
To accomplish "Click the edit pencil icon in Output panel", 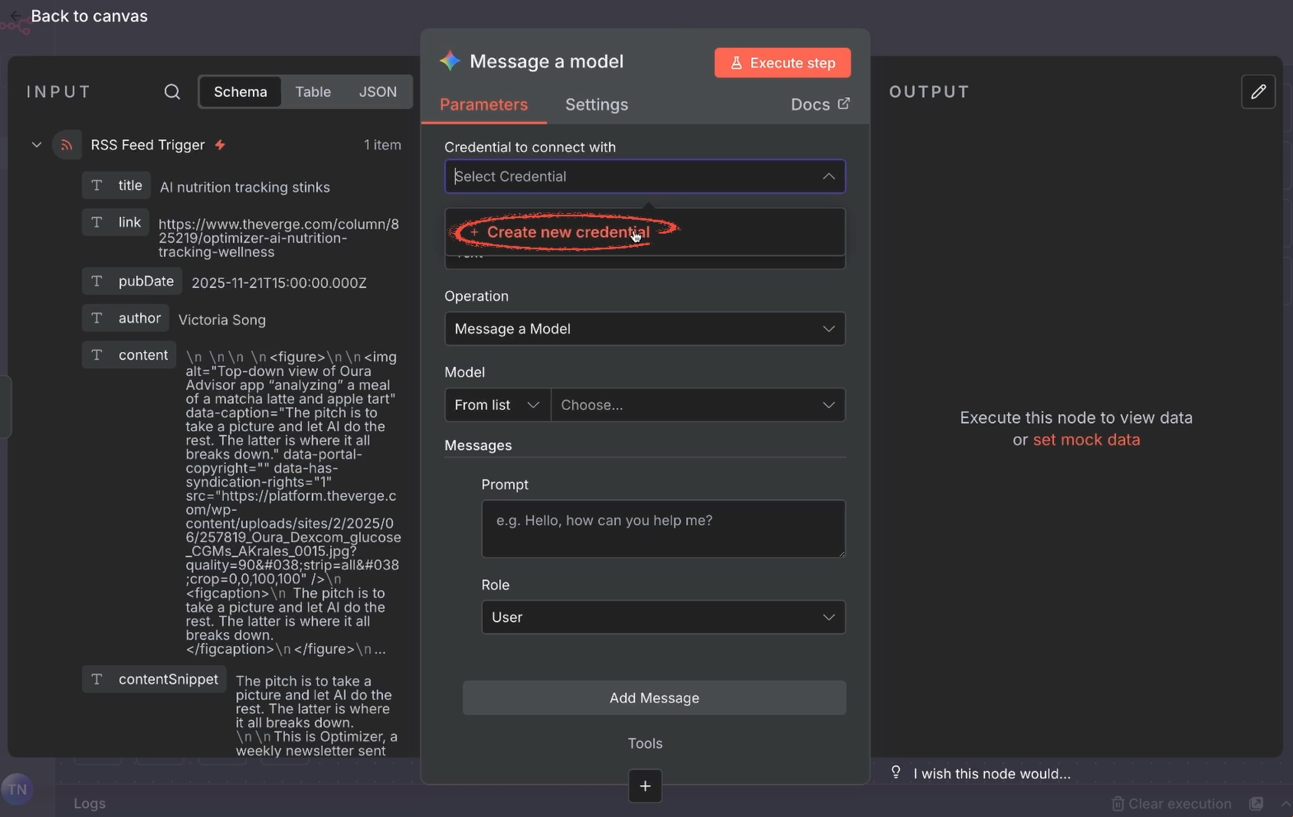I will coord(1258,91).
